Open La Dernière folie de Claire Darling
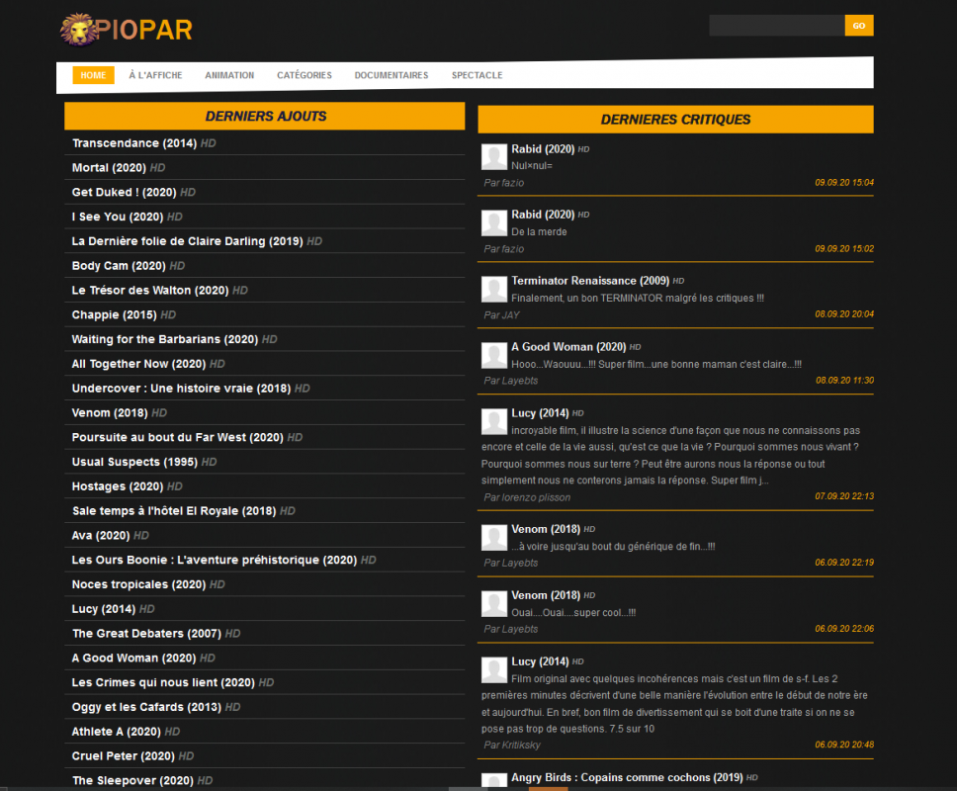 188,241
